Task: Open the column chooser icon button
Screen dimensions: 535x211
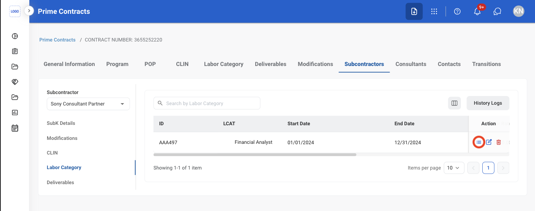Action: 455,103
